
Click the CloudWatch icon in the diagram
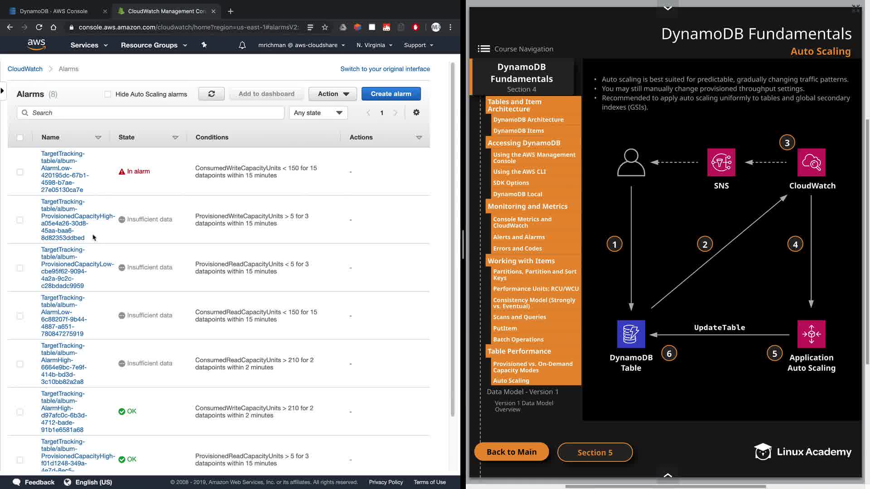click(811, 163)
